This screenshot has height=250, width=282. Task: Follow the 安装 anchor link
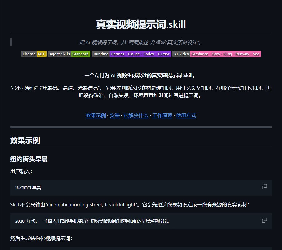point(115,115)
